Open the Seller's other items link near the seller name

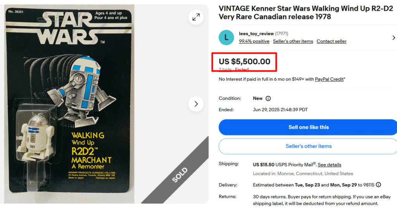[x=293, y=41]
